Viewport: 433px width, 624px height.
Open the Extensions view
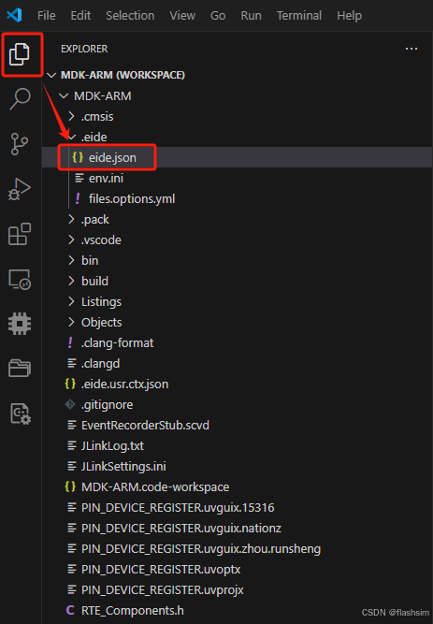pos(20,234)
